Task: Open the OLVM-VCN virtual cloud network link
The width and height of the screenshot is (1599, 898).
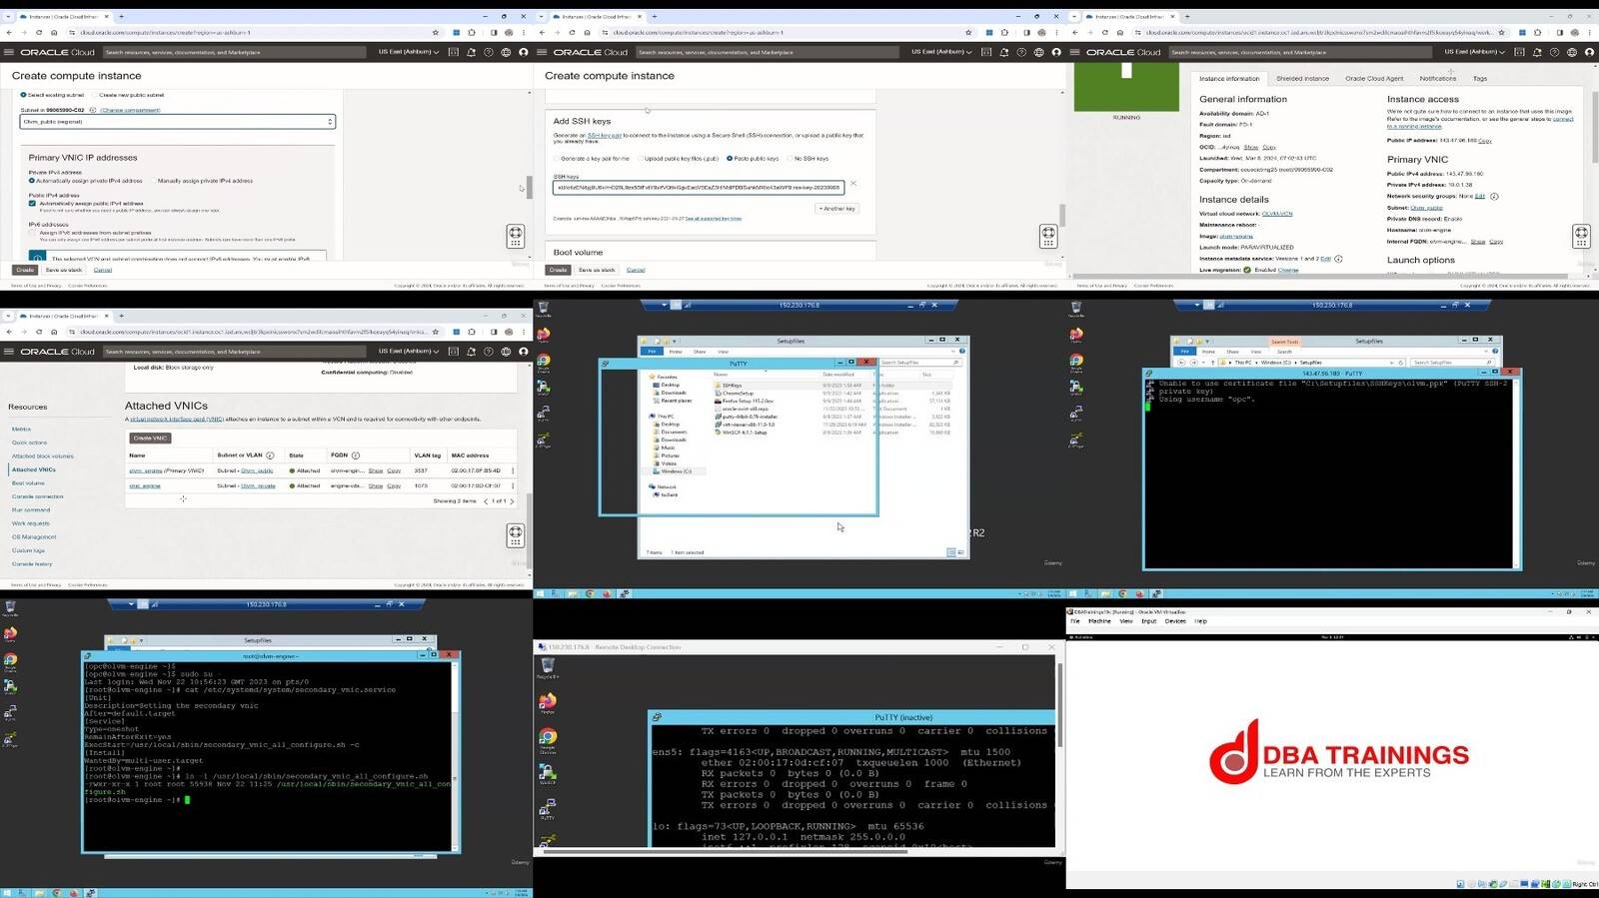Action: coord(1277,214)
